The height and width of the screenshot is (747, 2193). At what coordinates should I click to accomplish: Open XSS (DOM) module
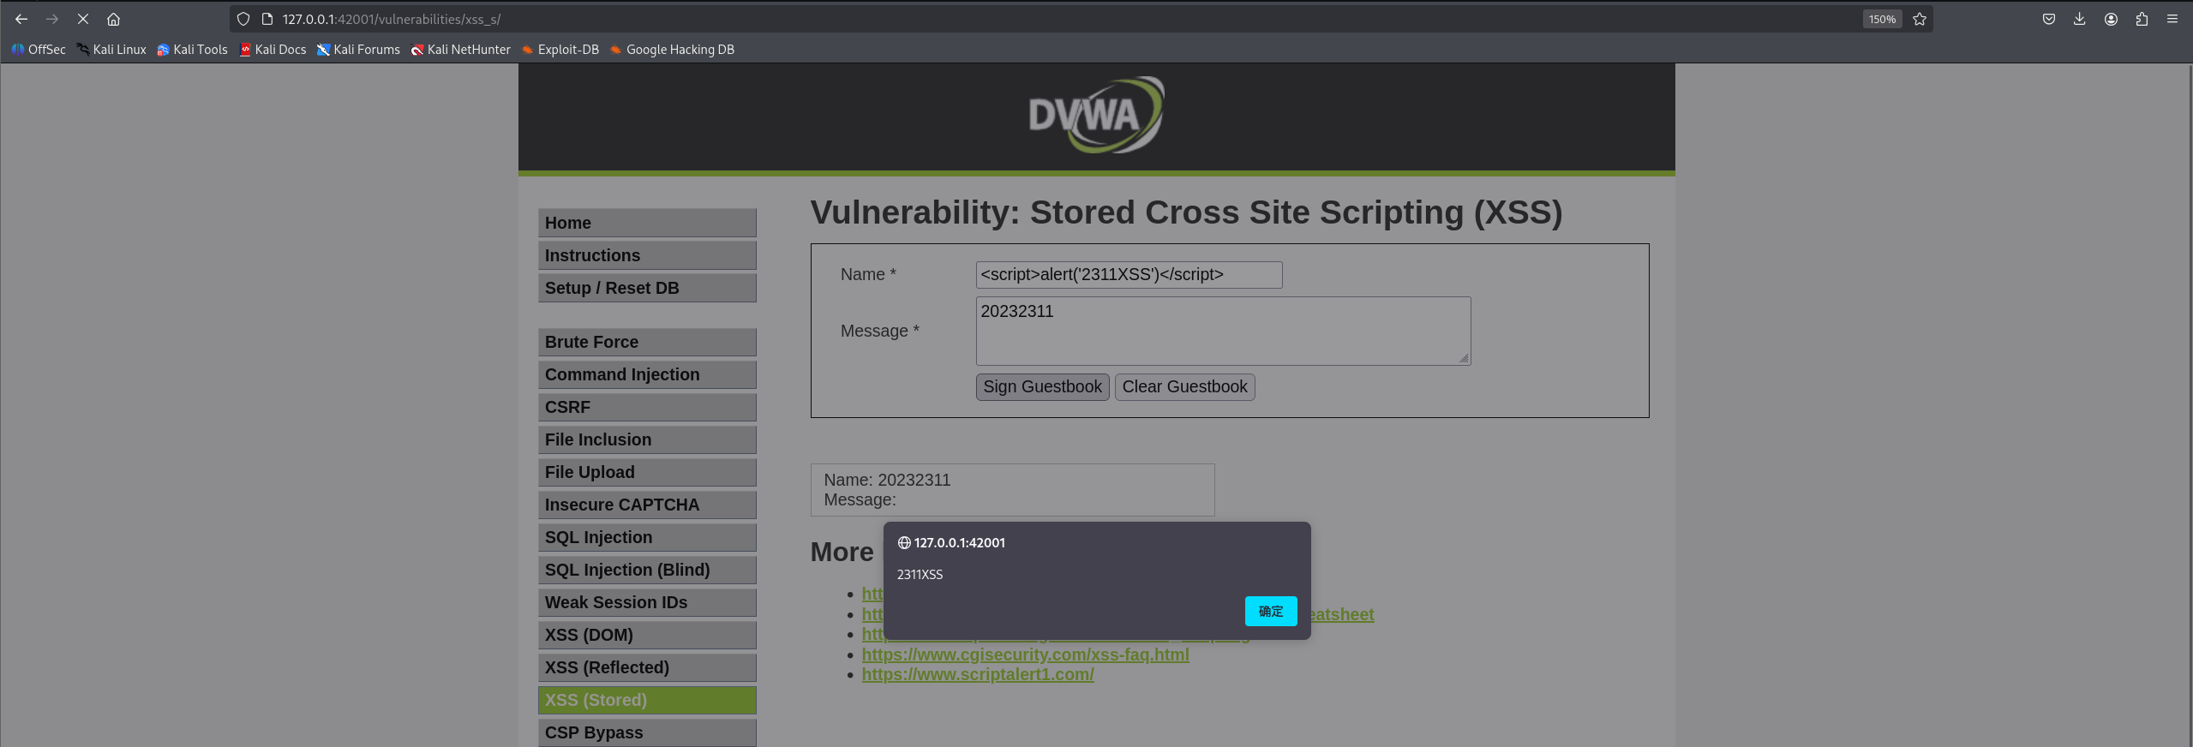(x=647, y=635)
